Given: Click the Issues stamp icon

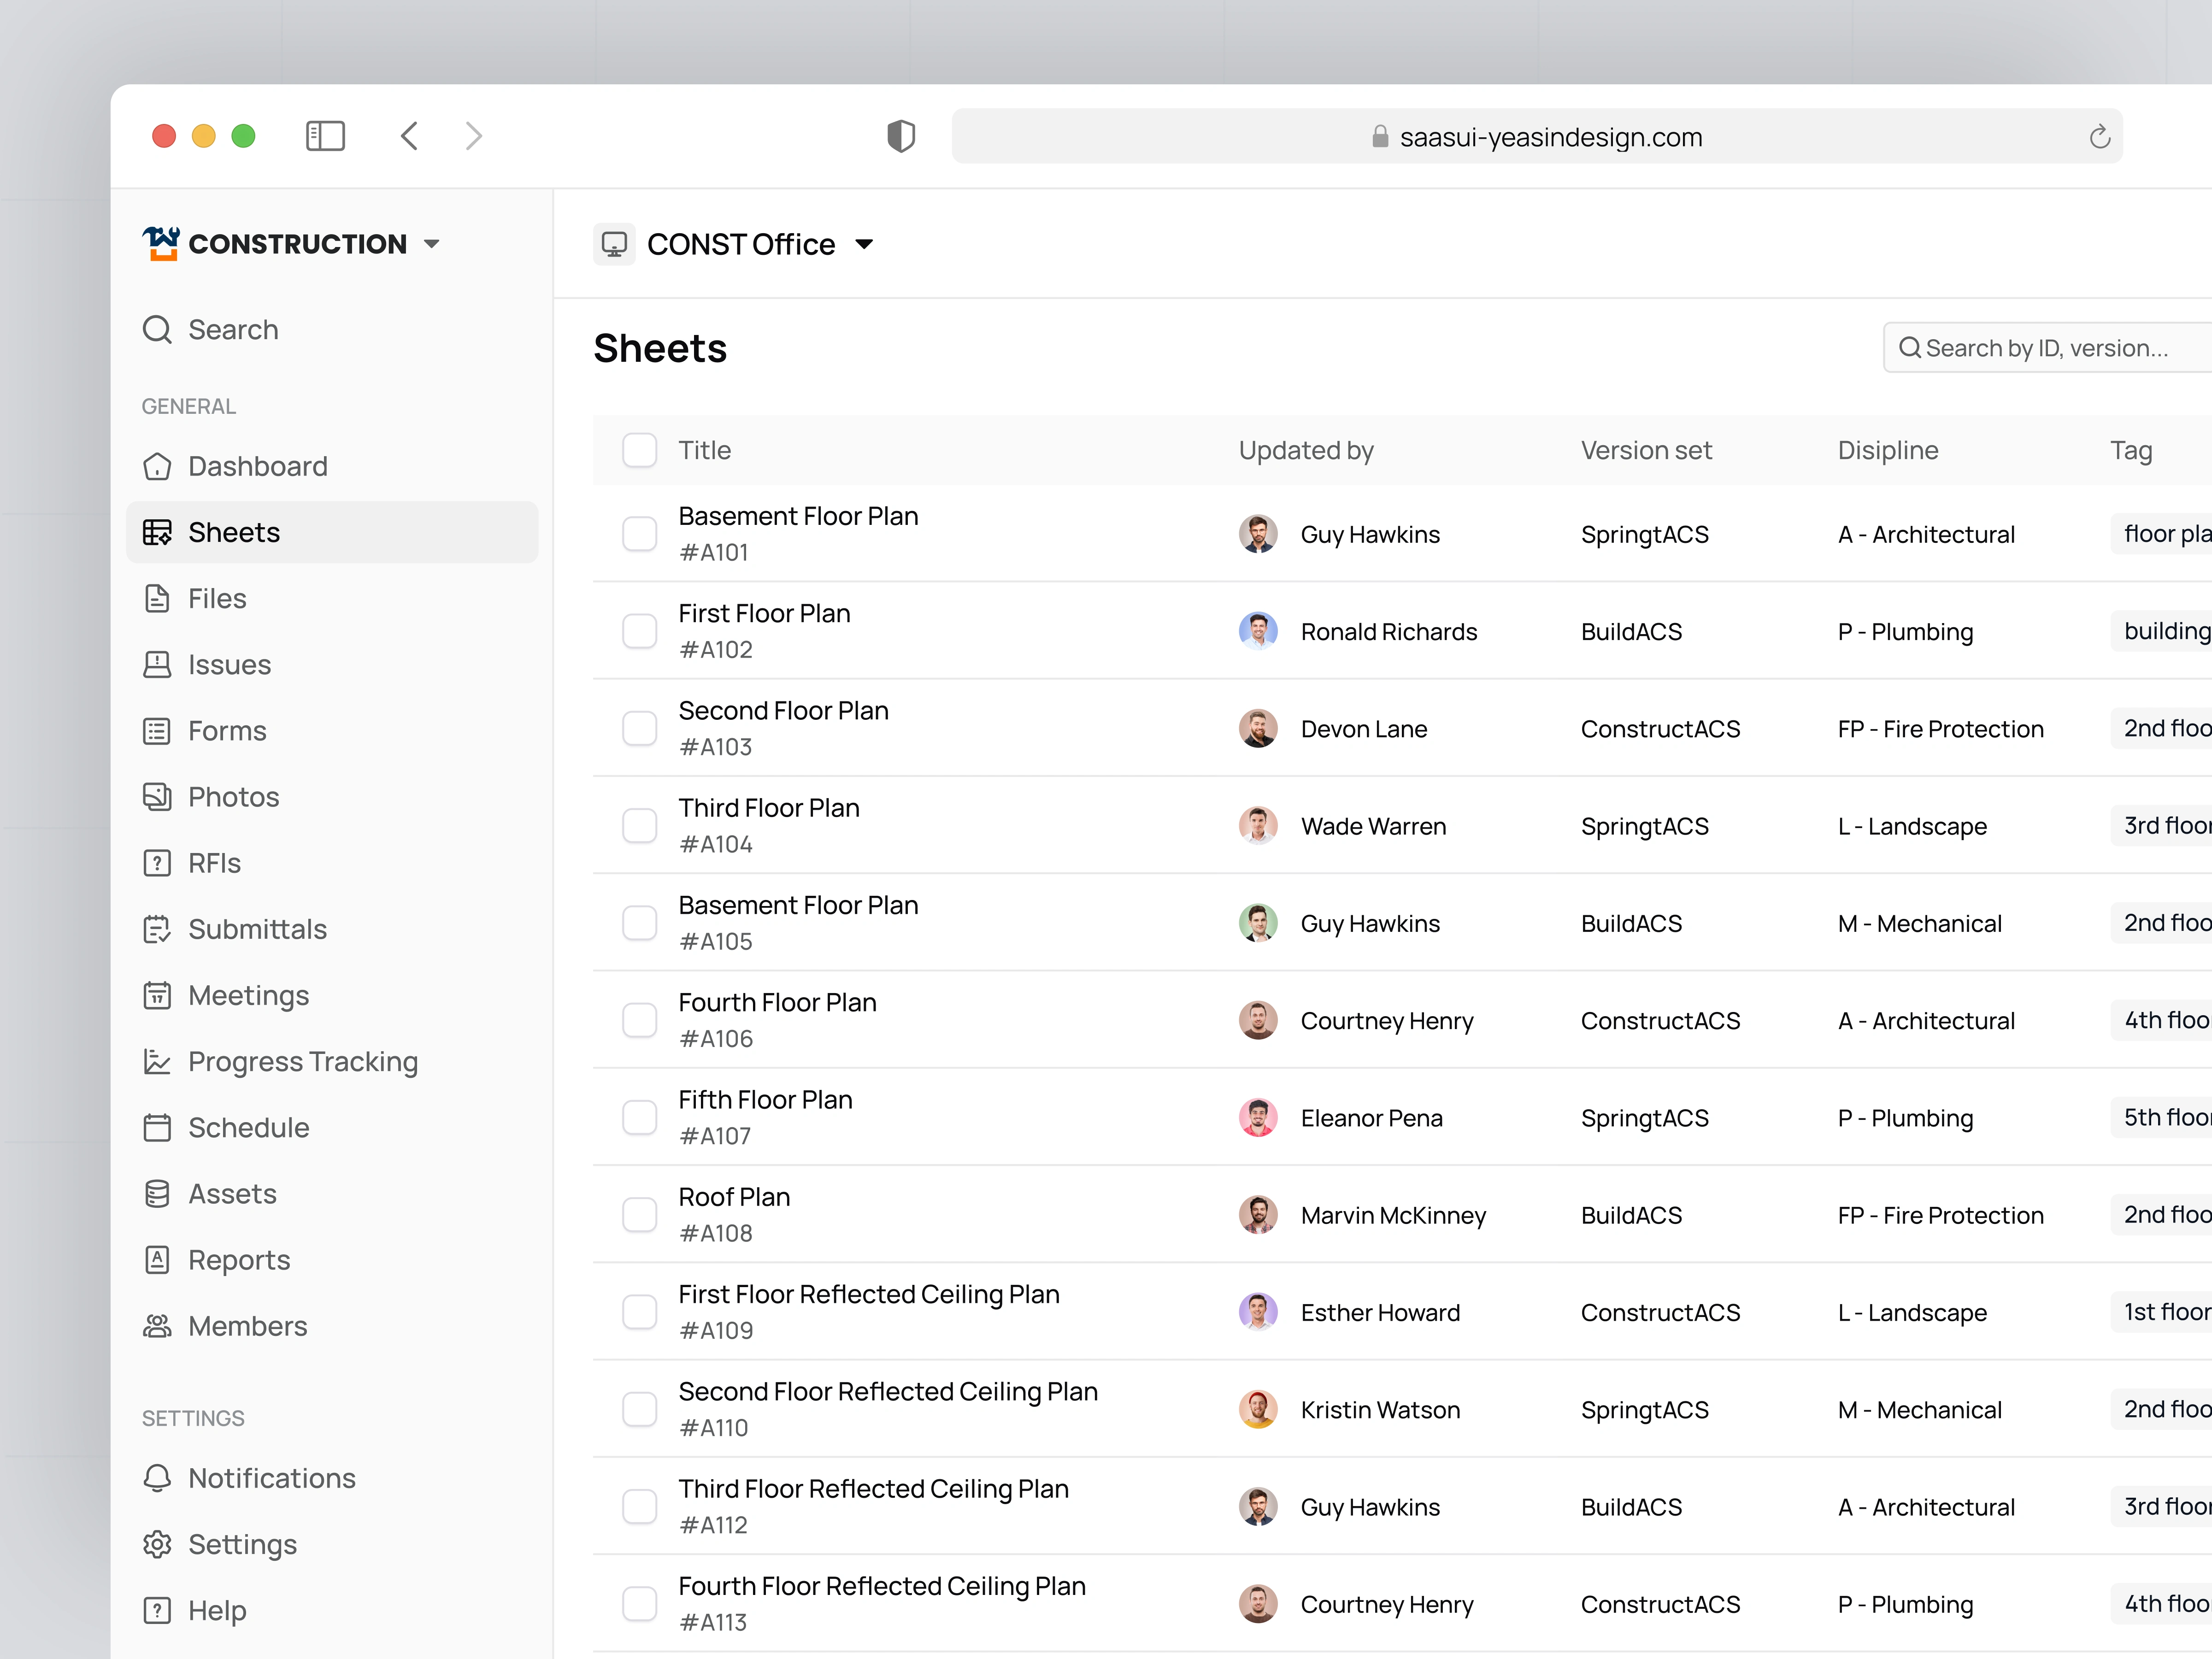Looking at the screenshot, I should click(x=157, y=664).
